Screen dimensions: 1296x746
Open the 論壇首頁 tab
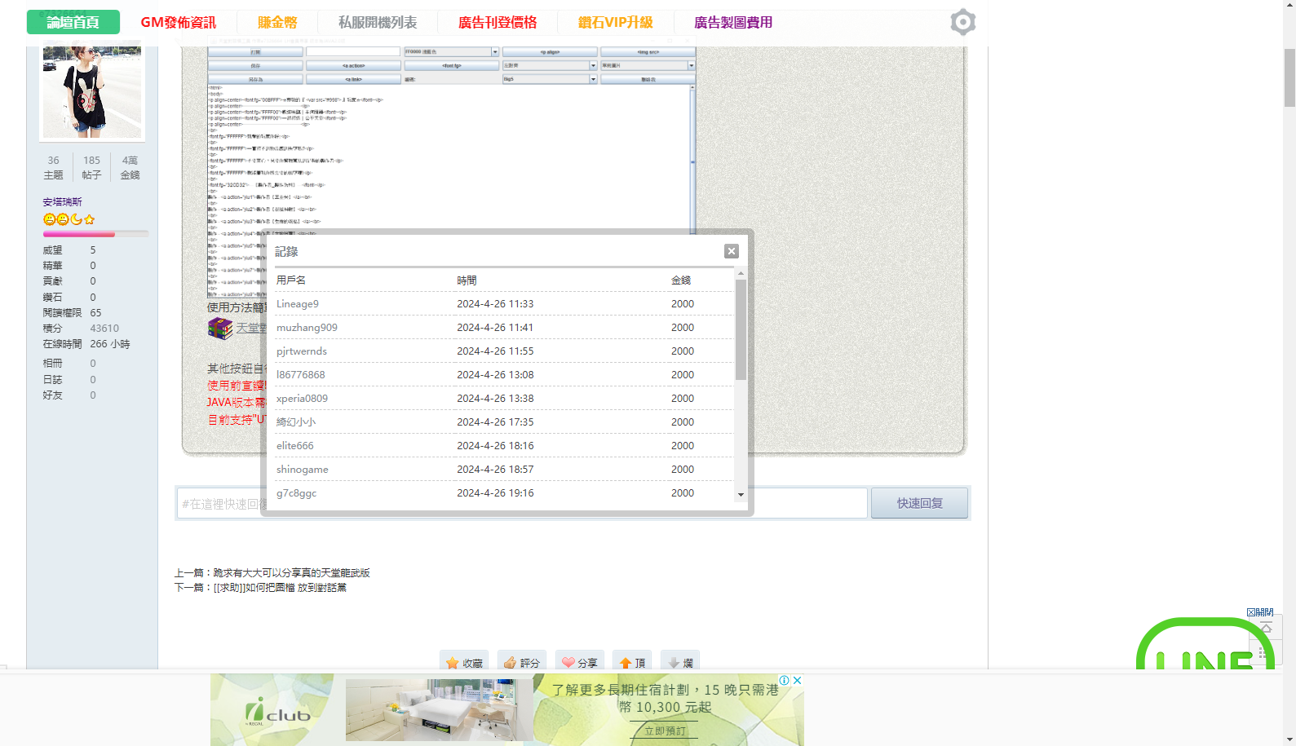(x=73, y=22)
